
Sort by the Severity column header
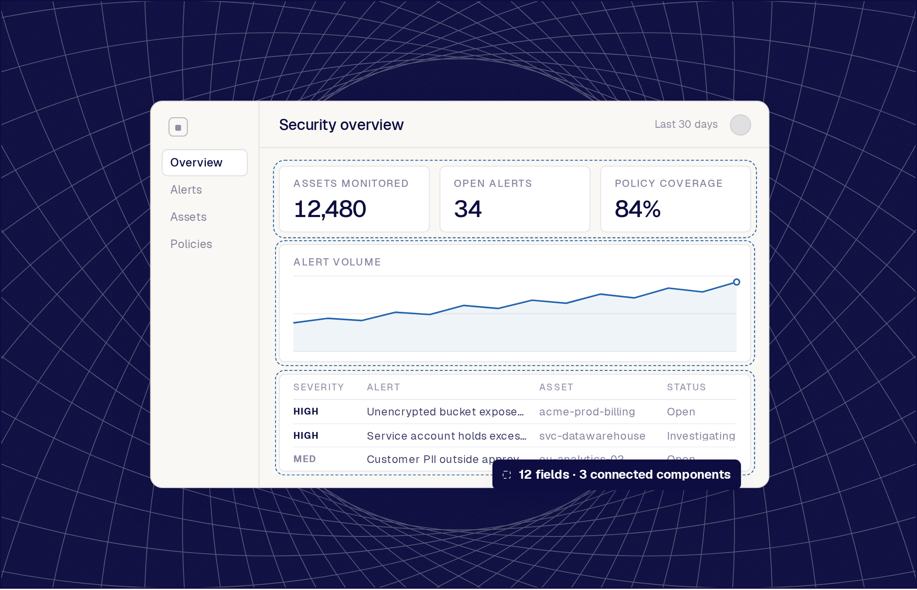click(x=318, y=387)
